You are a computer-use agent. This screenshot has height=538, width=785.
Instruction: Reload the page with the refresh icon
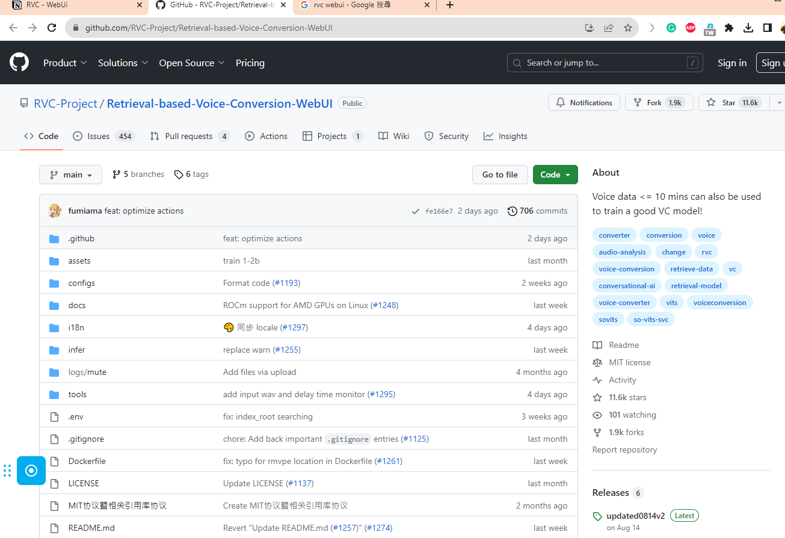(52, 28)
